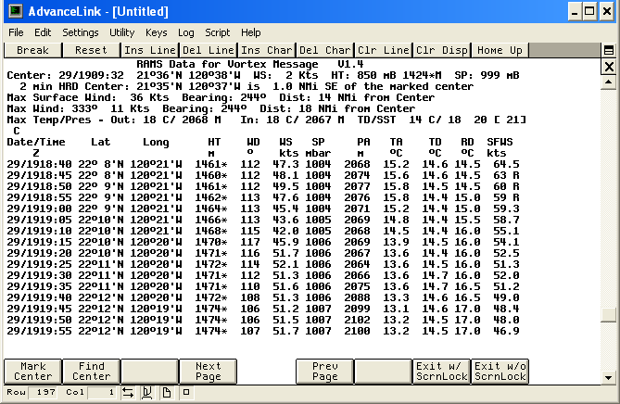Click the Del Line button
Image resolution: width=620 pixels, height=404 pixels.
coord(208,50)
